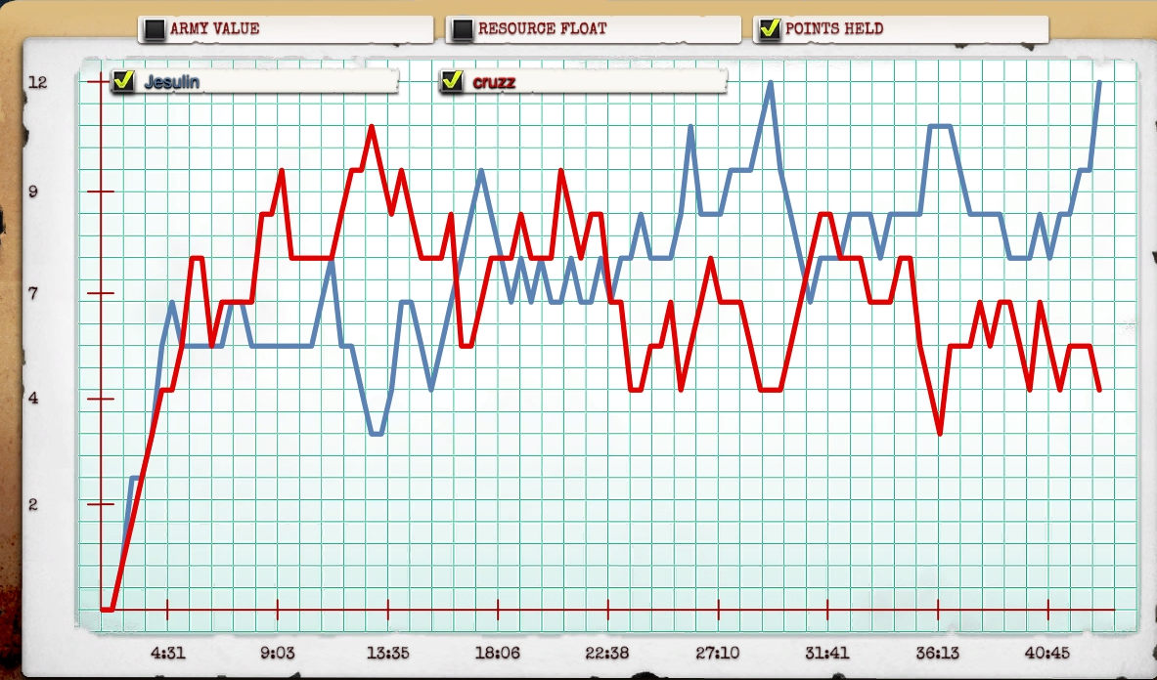Click the 13:35 time label
Image resolution: width=1157 pixels, height=680 pixels.
pyautogui.click(x=388, y=653)
